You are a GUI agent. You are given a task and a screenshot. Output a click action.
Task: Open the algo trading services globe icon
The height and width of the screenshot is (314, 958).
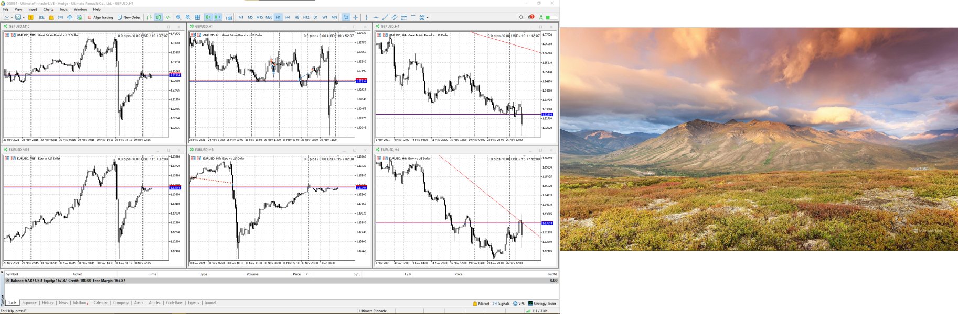click(x=79, y=17)
